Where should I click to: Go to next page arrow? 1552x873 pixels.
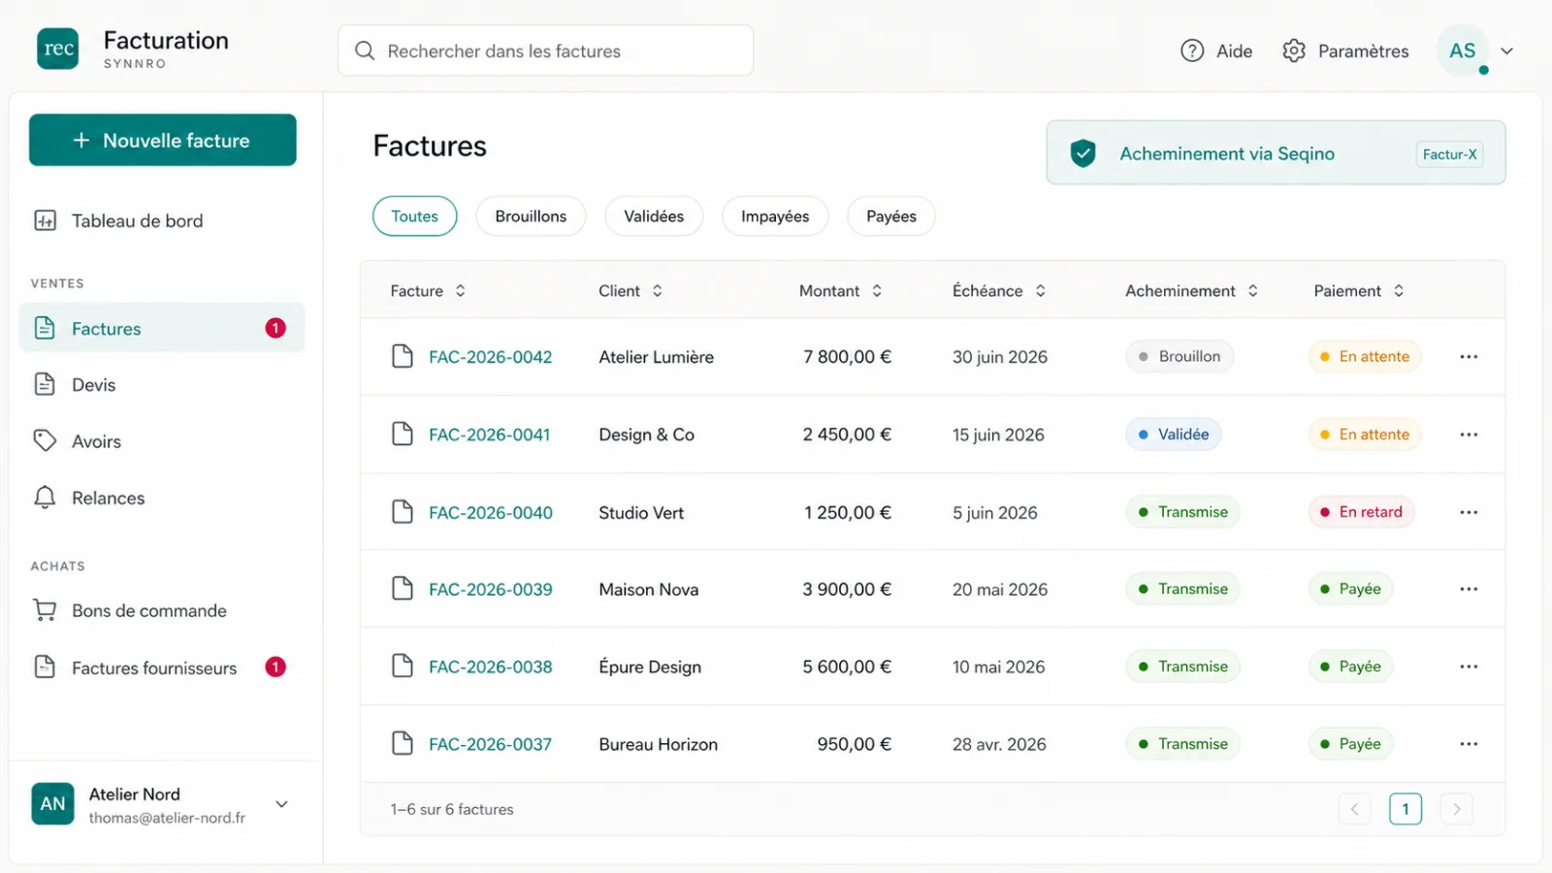[1456, 809]
